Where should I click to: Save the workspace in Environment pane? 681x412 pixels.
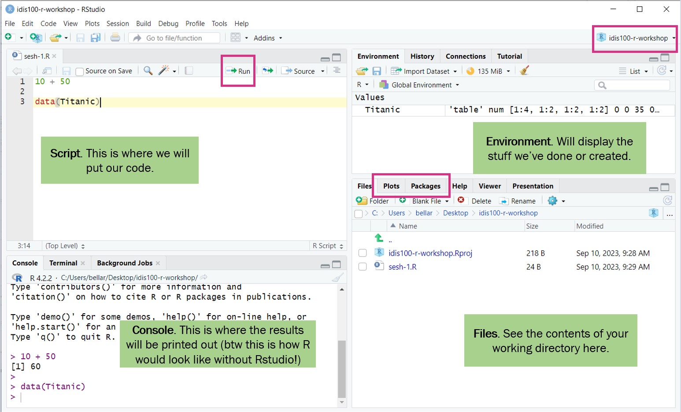click(x=377, y=71)
